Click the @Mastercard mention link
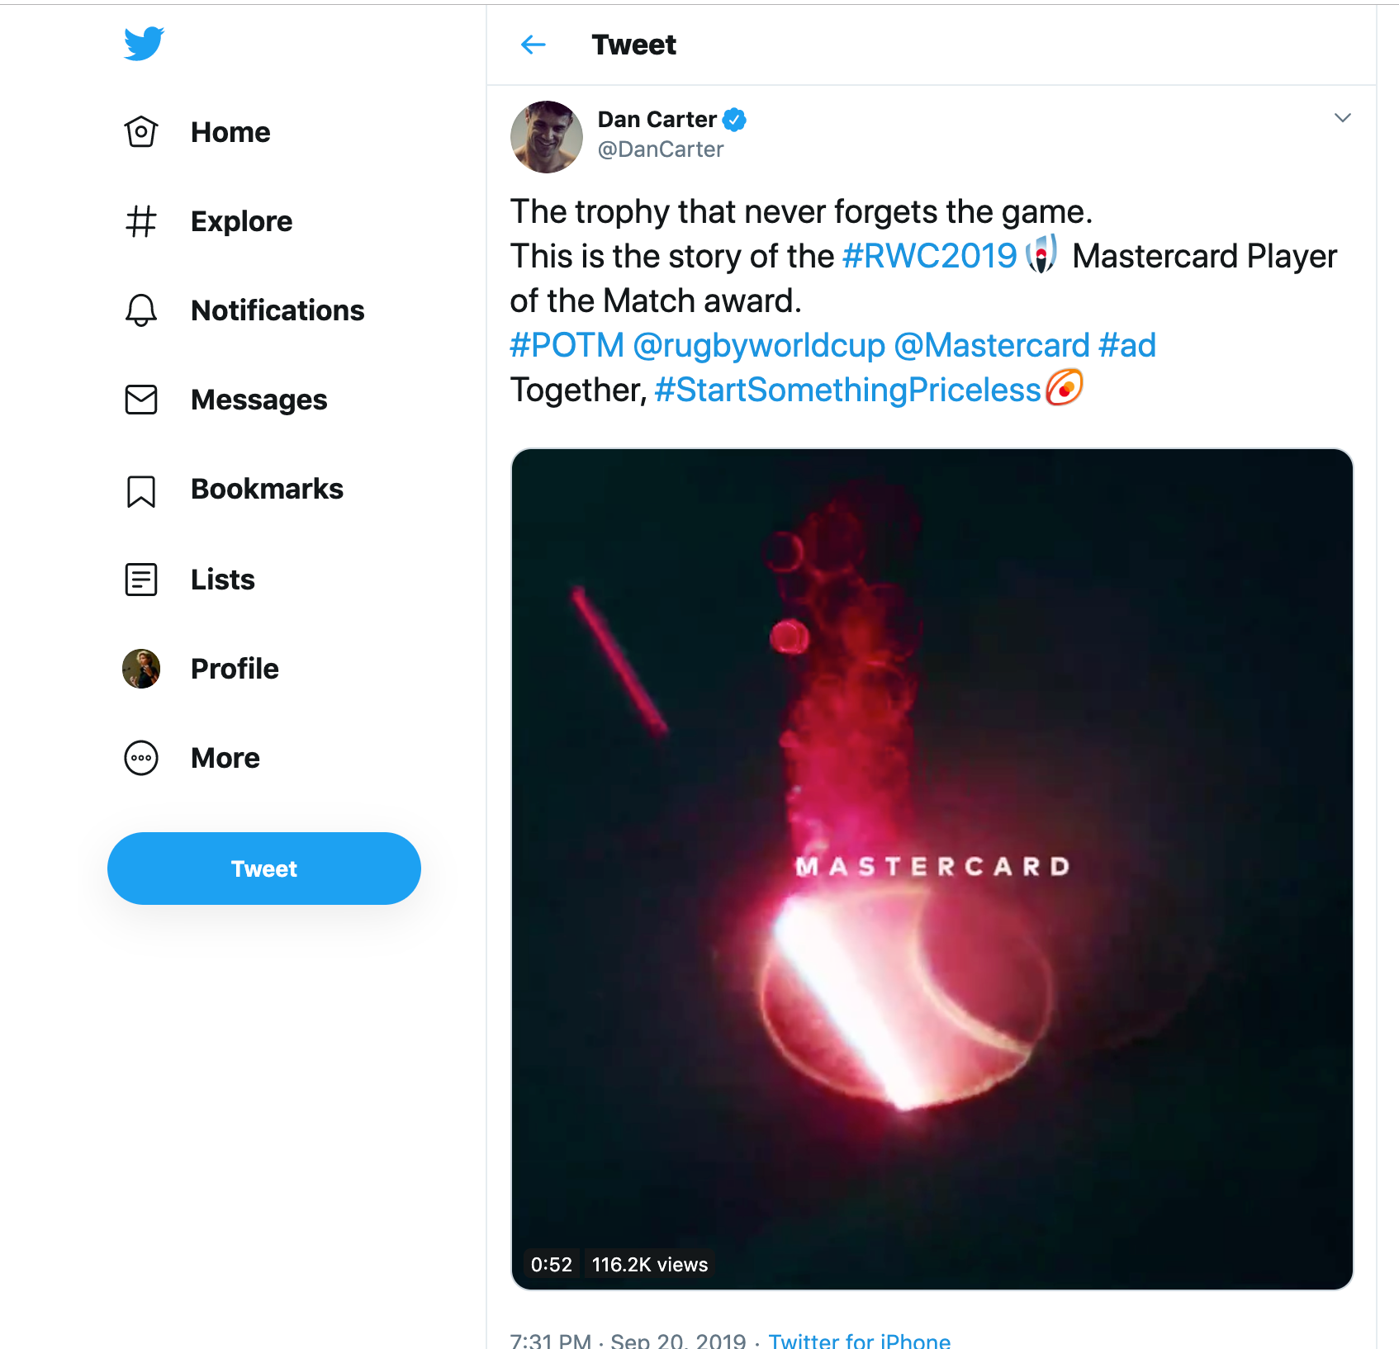This screenshot has width=1399, height=1349. coord(992,345)
